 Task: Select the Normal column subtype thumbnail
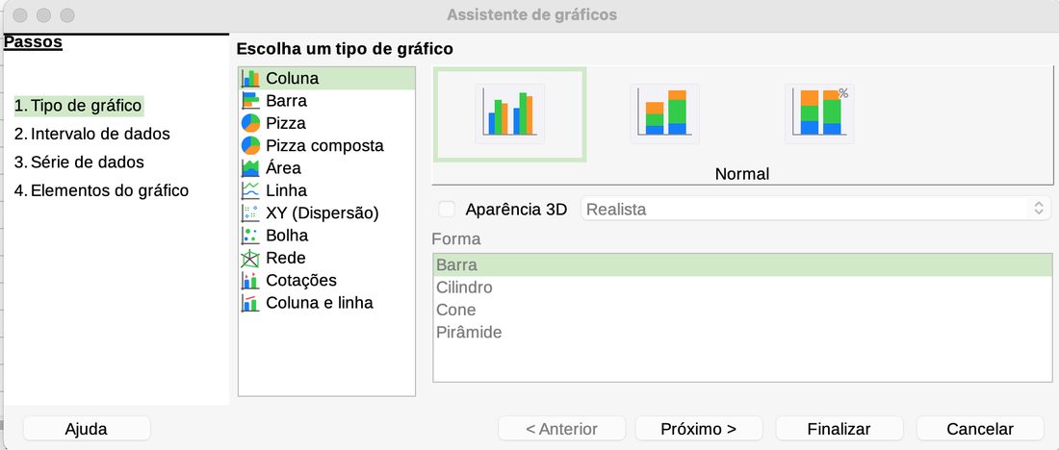(x=510, y=114)
